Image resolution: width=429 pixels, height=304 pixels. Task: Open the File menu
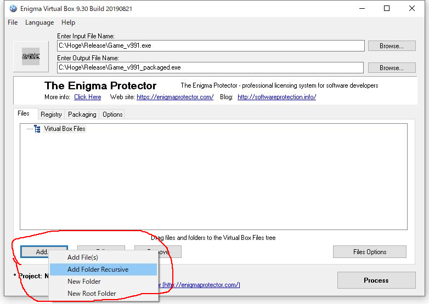point(13,22)
